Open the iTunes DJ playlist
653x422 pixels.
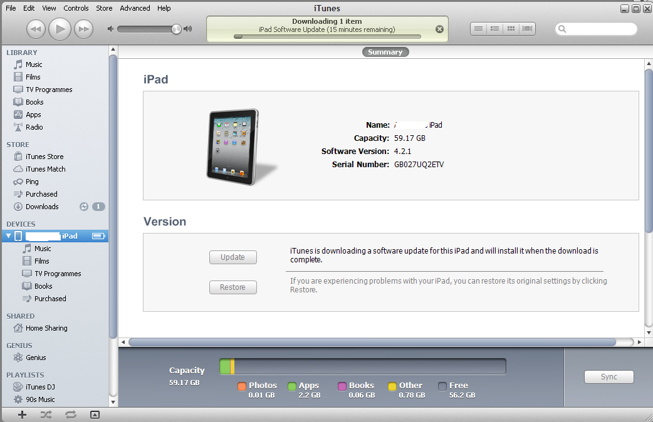click(x=40, y=387)
